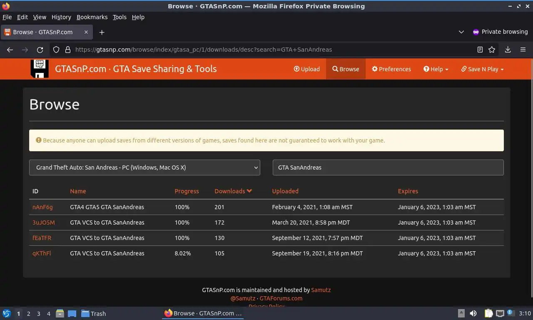This screenshot has height=320, width=533.
Task: Go back with the browser back arrow
Action: pyautogui.click(x=10, y=50)
